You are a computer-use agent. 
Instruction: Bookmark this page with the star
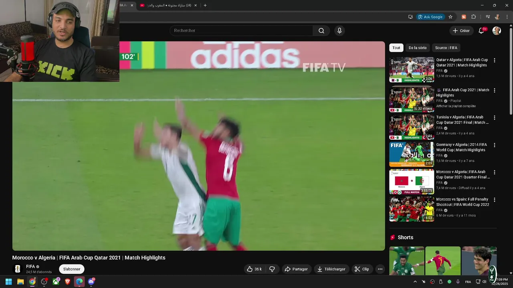[450, 17]
